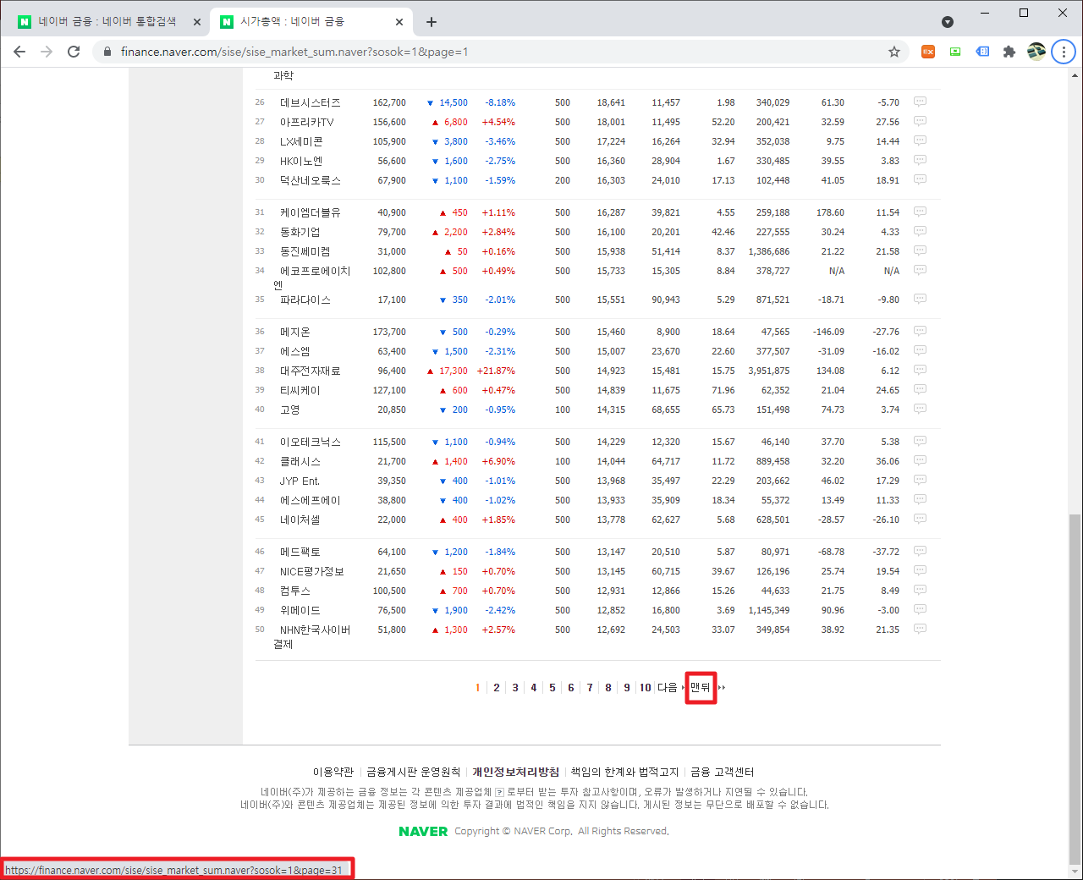Open 대주전자재료 stock link
Image resolution: width=1083 pixels, height=880 pixels.
pos(310,371)
